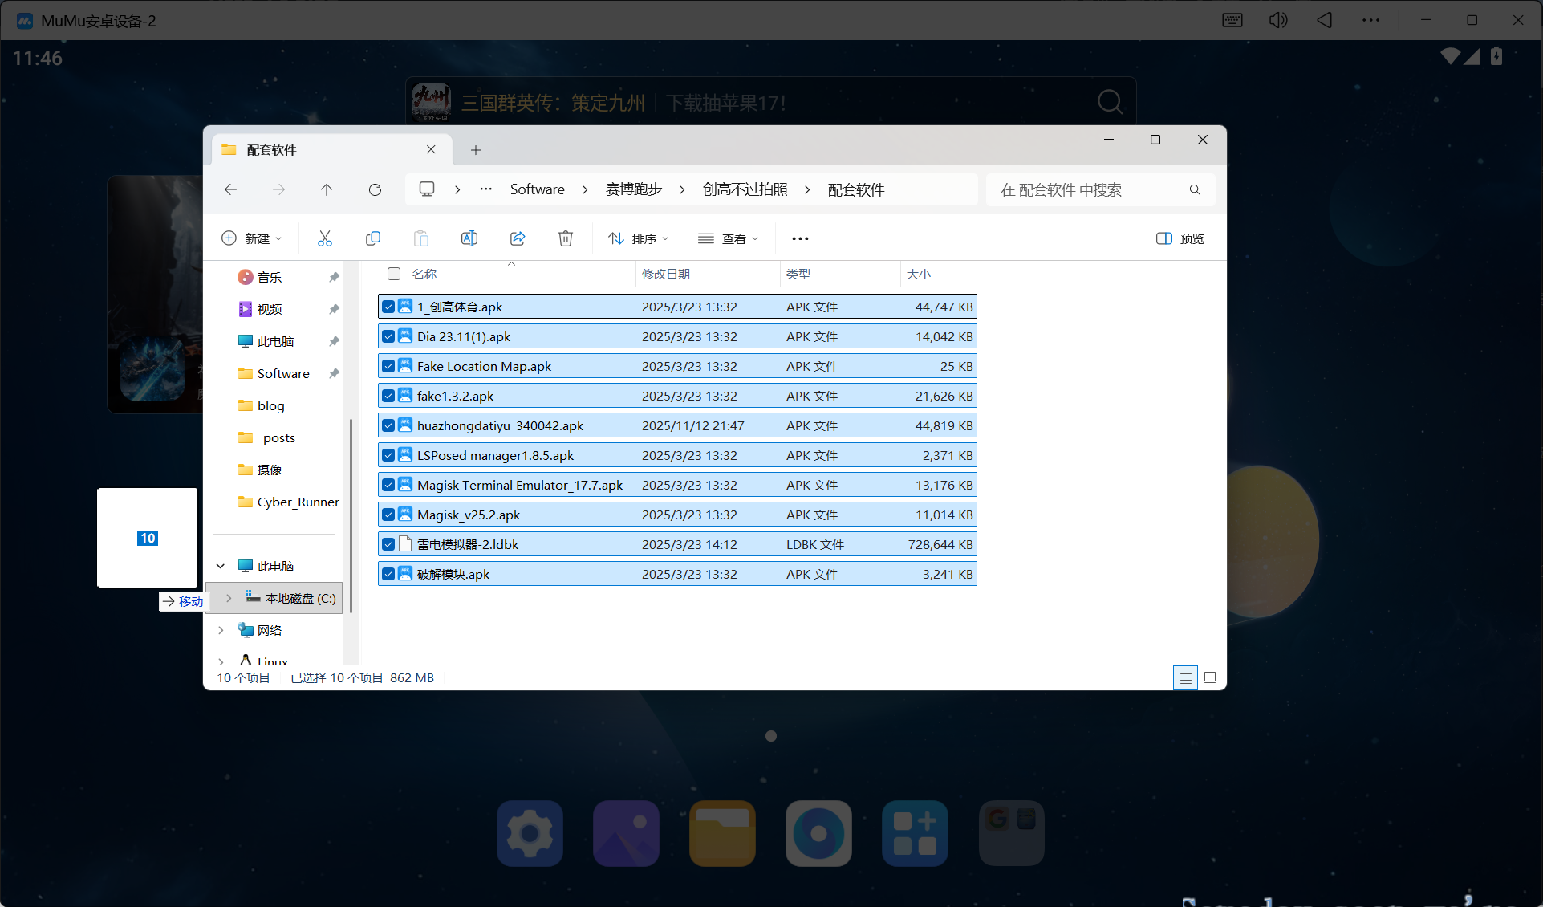The height and width of the screenshot is (907, 1543).
Task: Click the 赛博跑步 breadcrumb segment
Action: [633, 189]
